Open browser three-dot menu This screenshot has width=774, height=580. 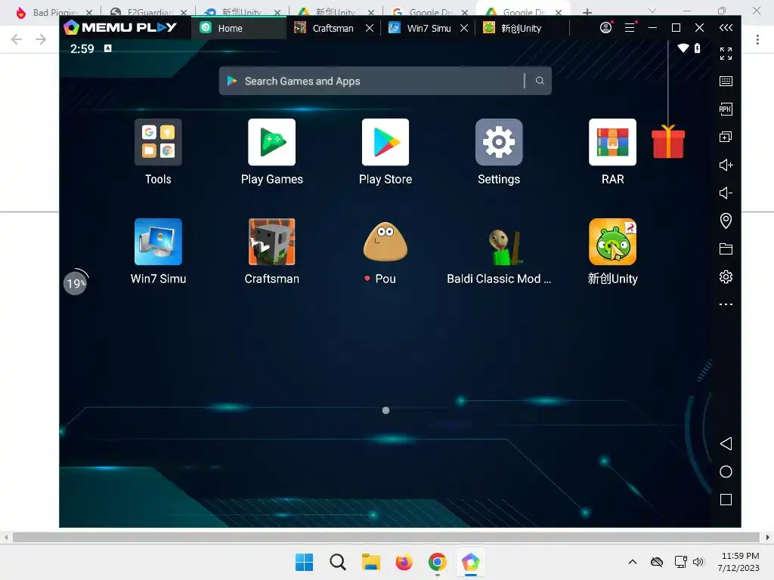[x=757, y=39]
